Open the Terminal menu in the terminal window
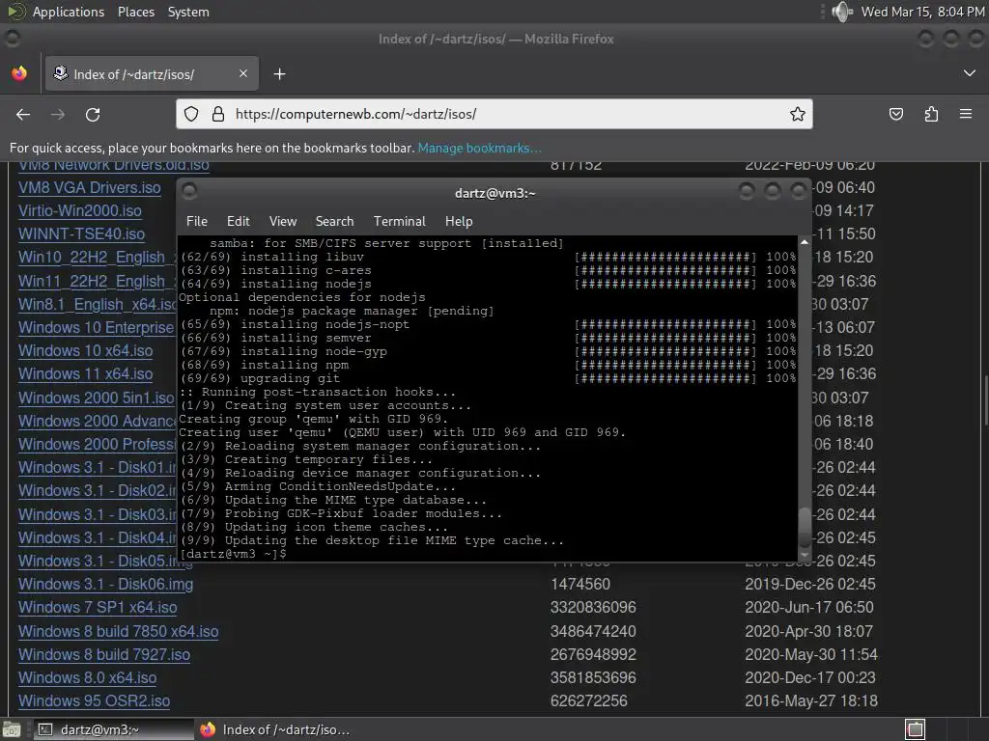 tap(399, 221)
